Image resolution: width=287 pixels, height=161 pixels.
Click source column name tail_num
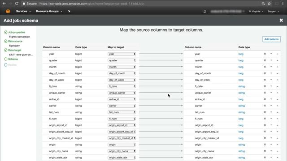(54, 112)
